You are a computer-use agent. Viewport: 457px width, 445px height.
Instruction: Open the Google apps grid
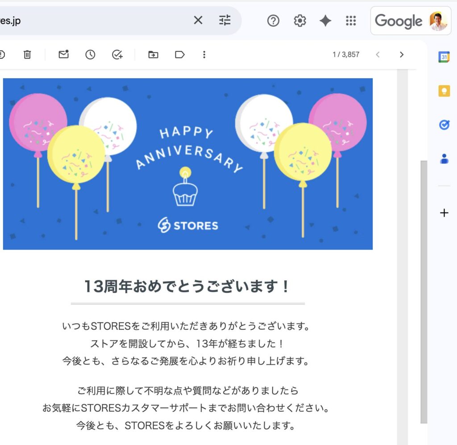tap(351, 21)
